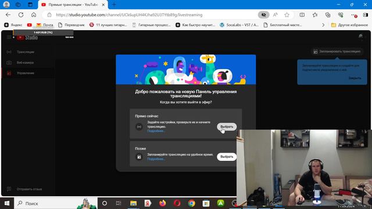Open Task View in the taskbar

[x=119, y=203]
